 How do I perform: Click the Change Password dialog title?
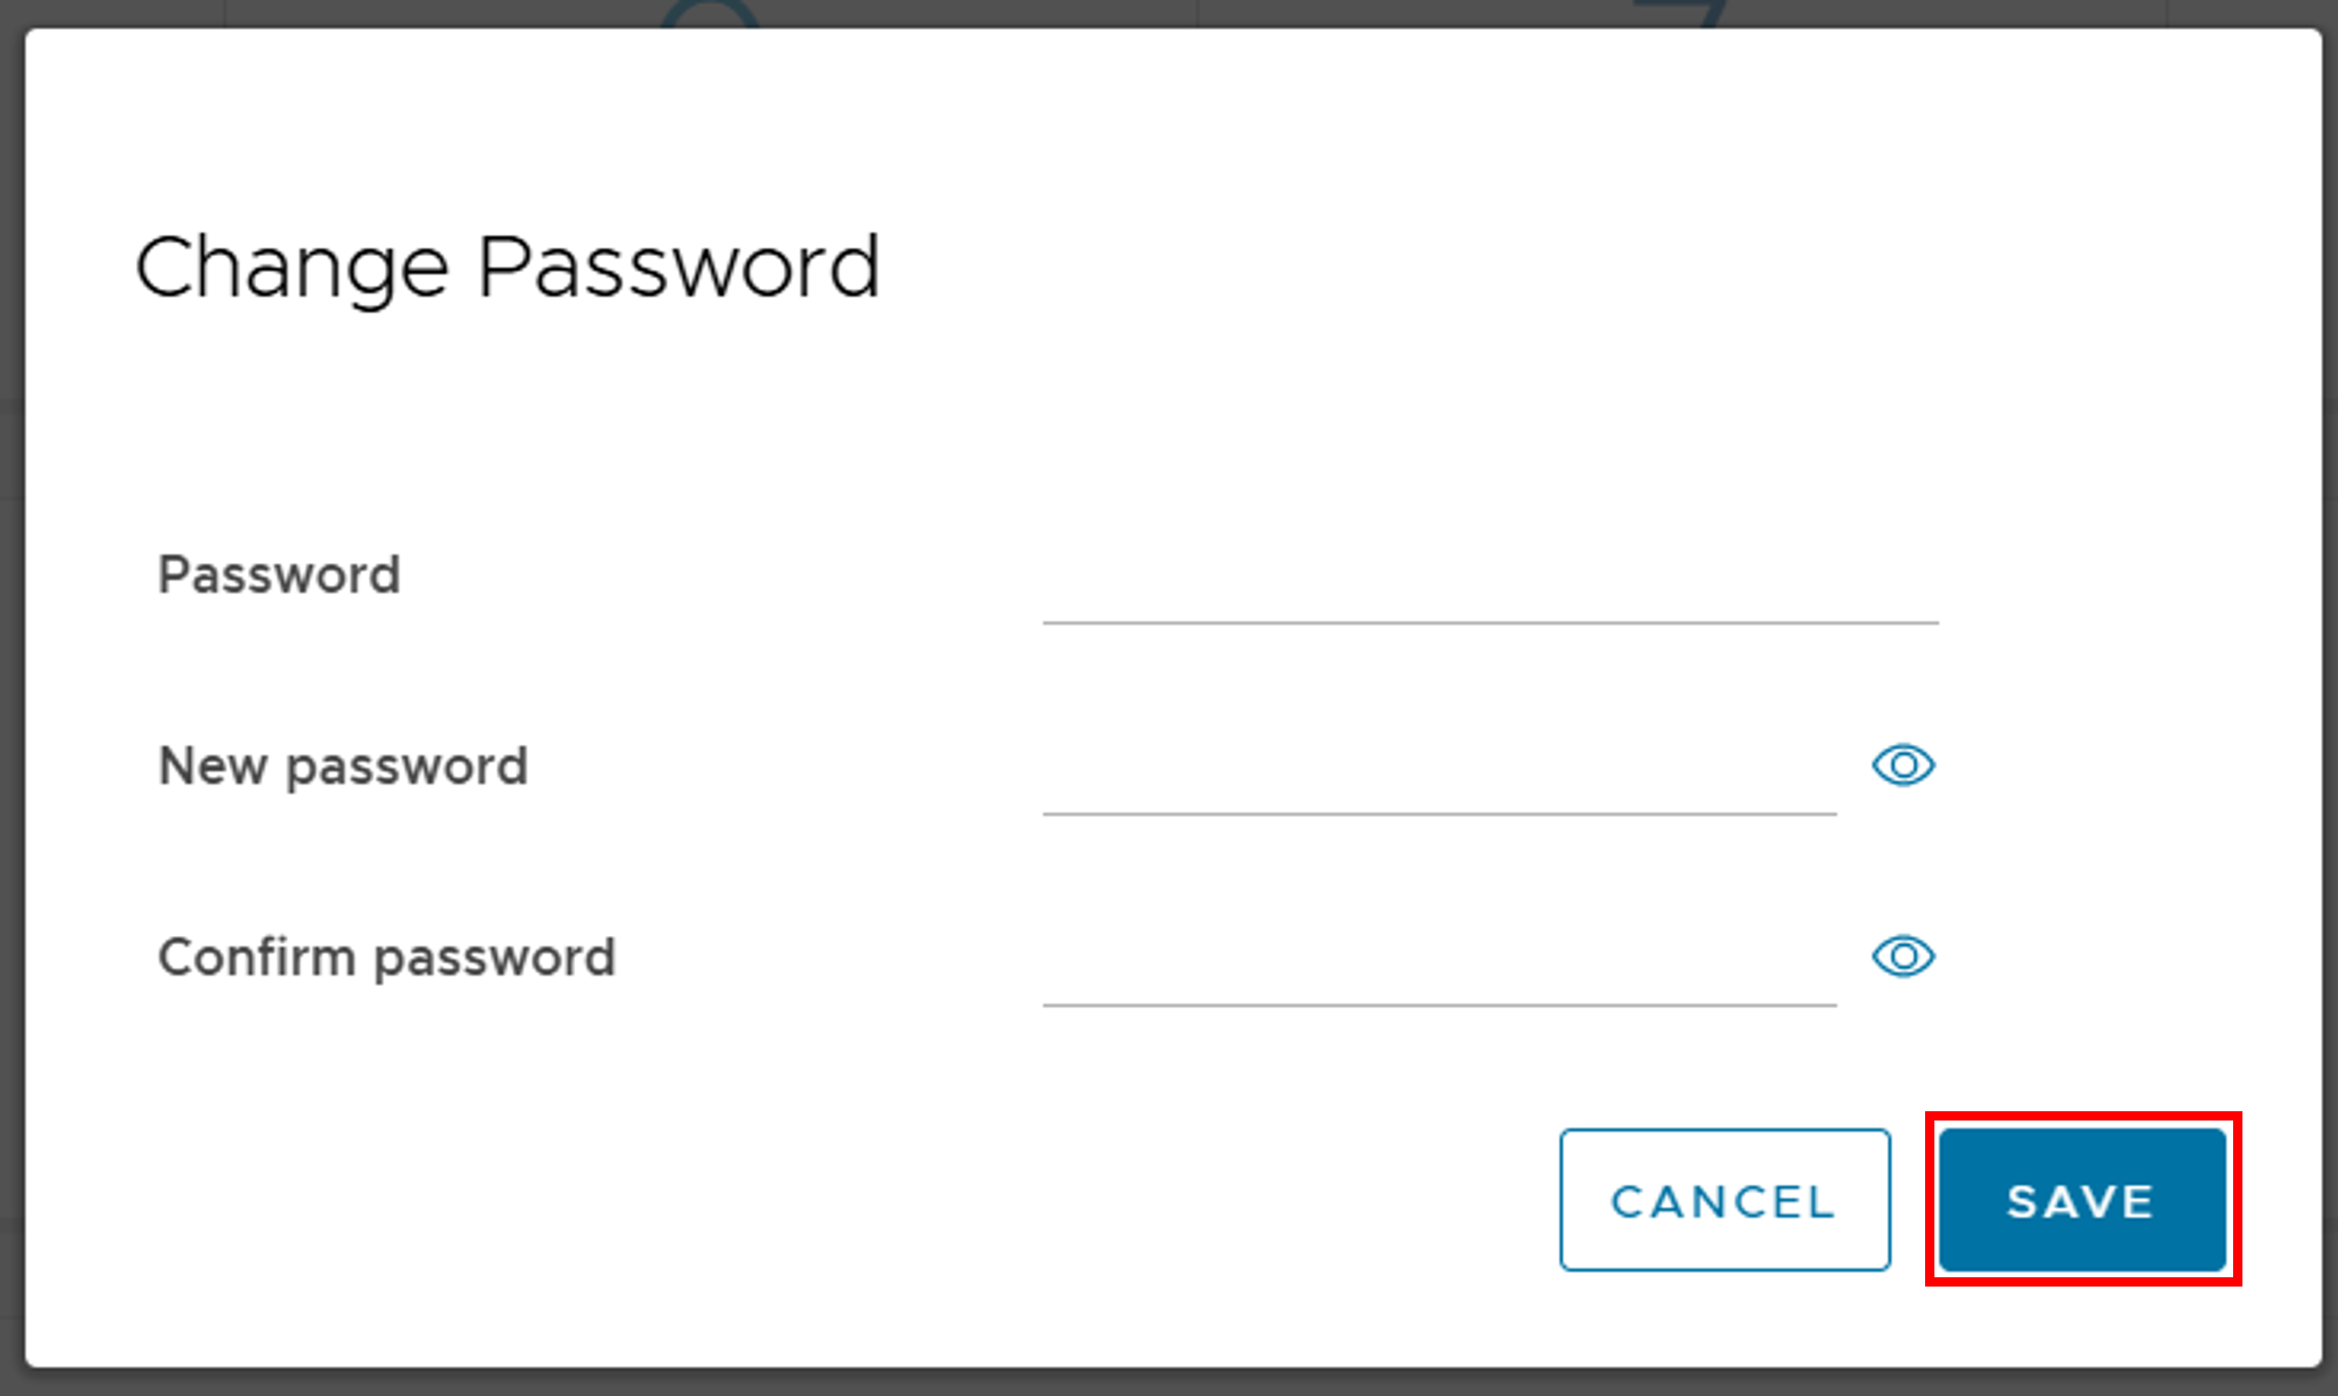[507, 268]
